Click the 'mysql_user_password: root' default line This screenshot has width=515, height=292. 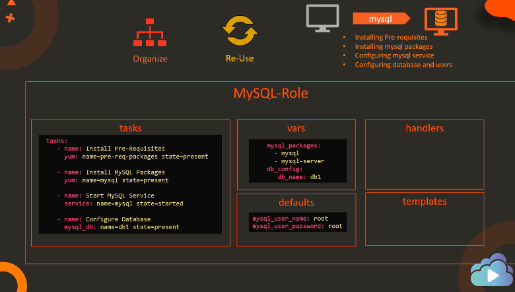click(297, 226)
